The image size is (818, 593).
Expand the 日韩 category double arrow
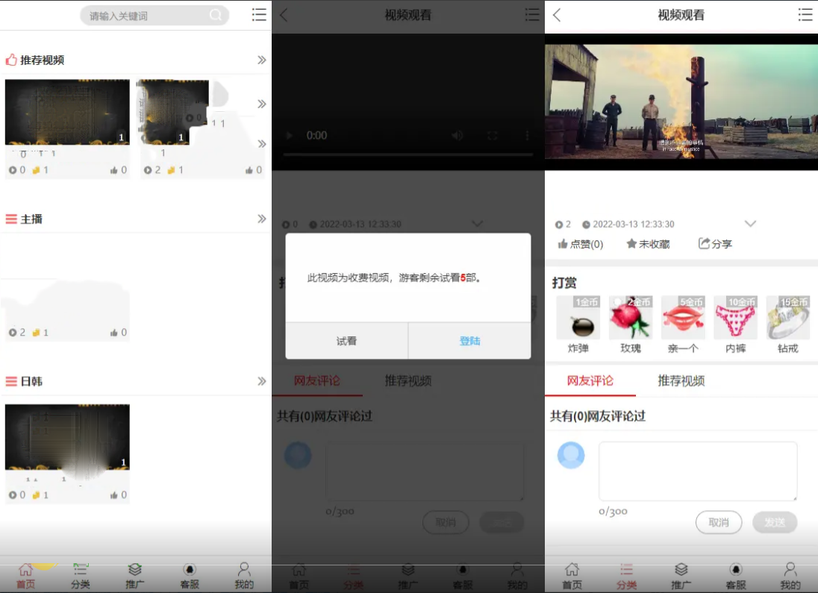[x=262, y=381]
